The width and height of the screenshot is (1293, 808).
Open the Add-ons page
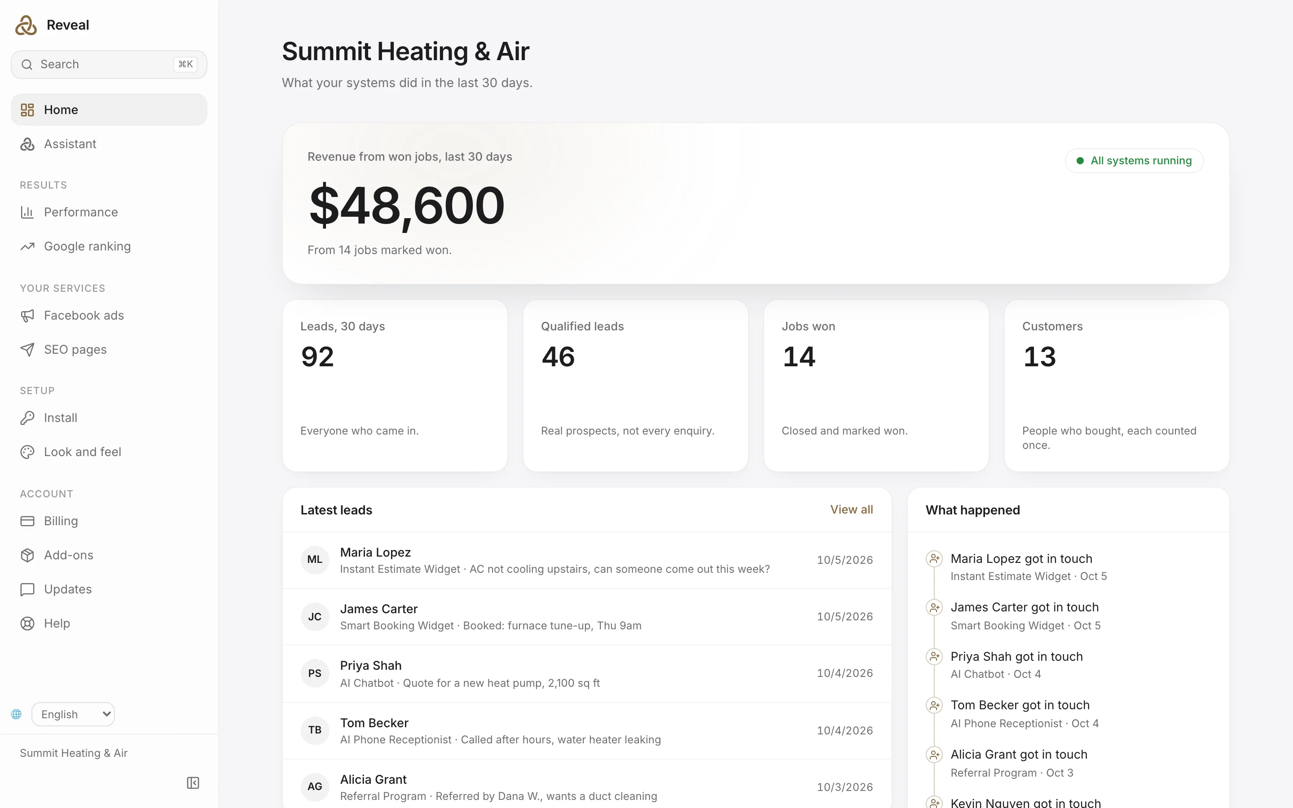point(109,555)
